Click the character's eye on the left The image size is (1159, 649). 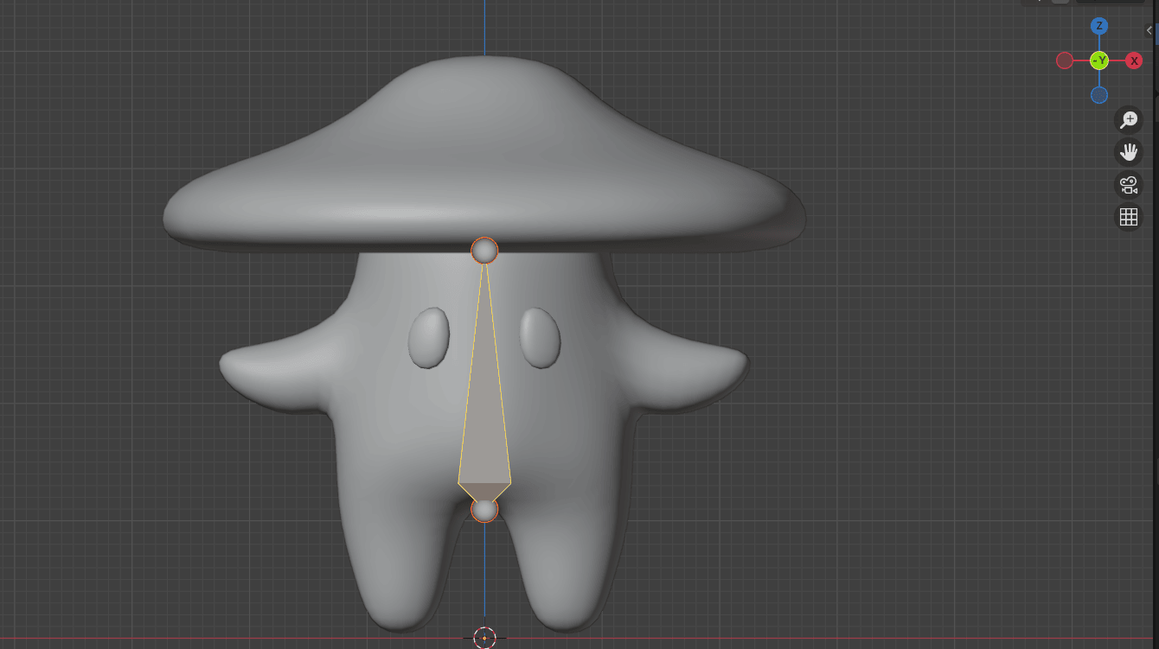[429, 338]
